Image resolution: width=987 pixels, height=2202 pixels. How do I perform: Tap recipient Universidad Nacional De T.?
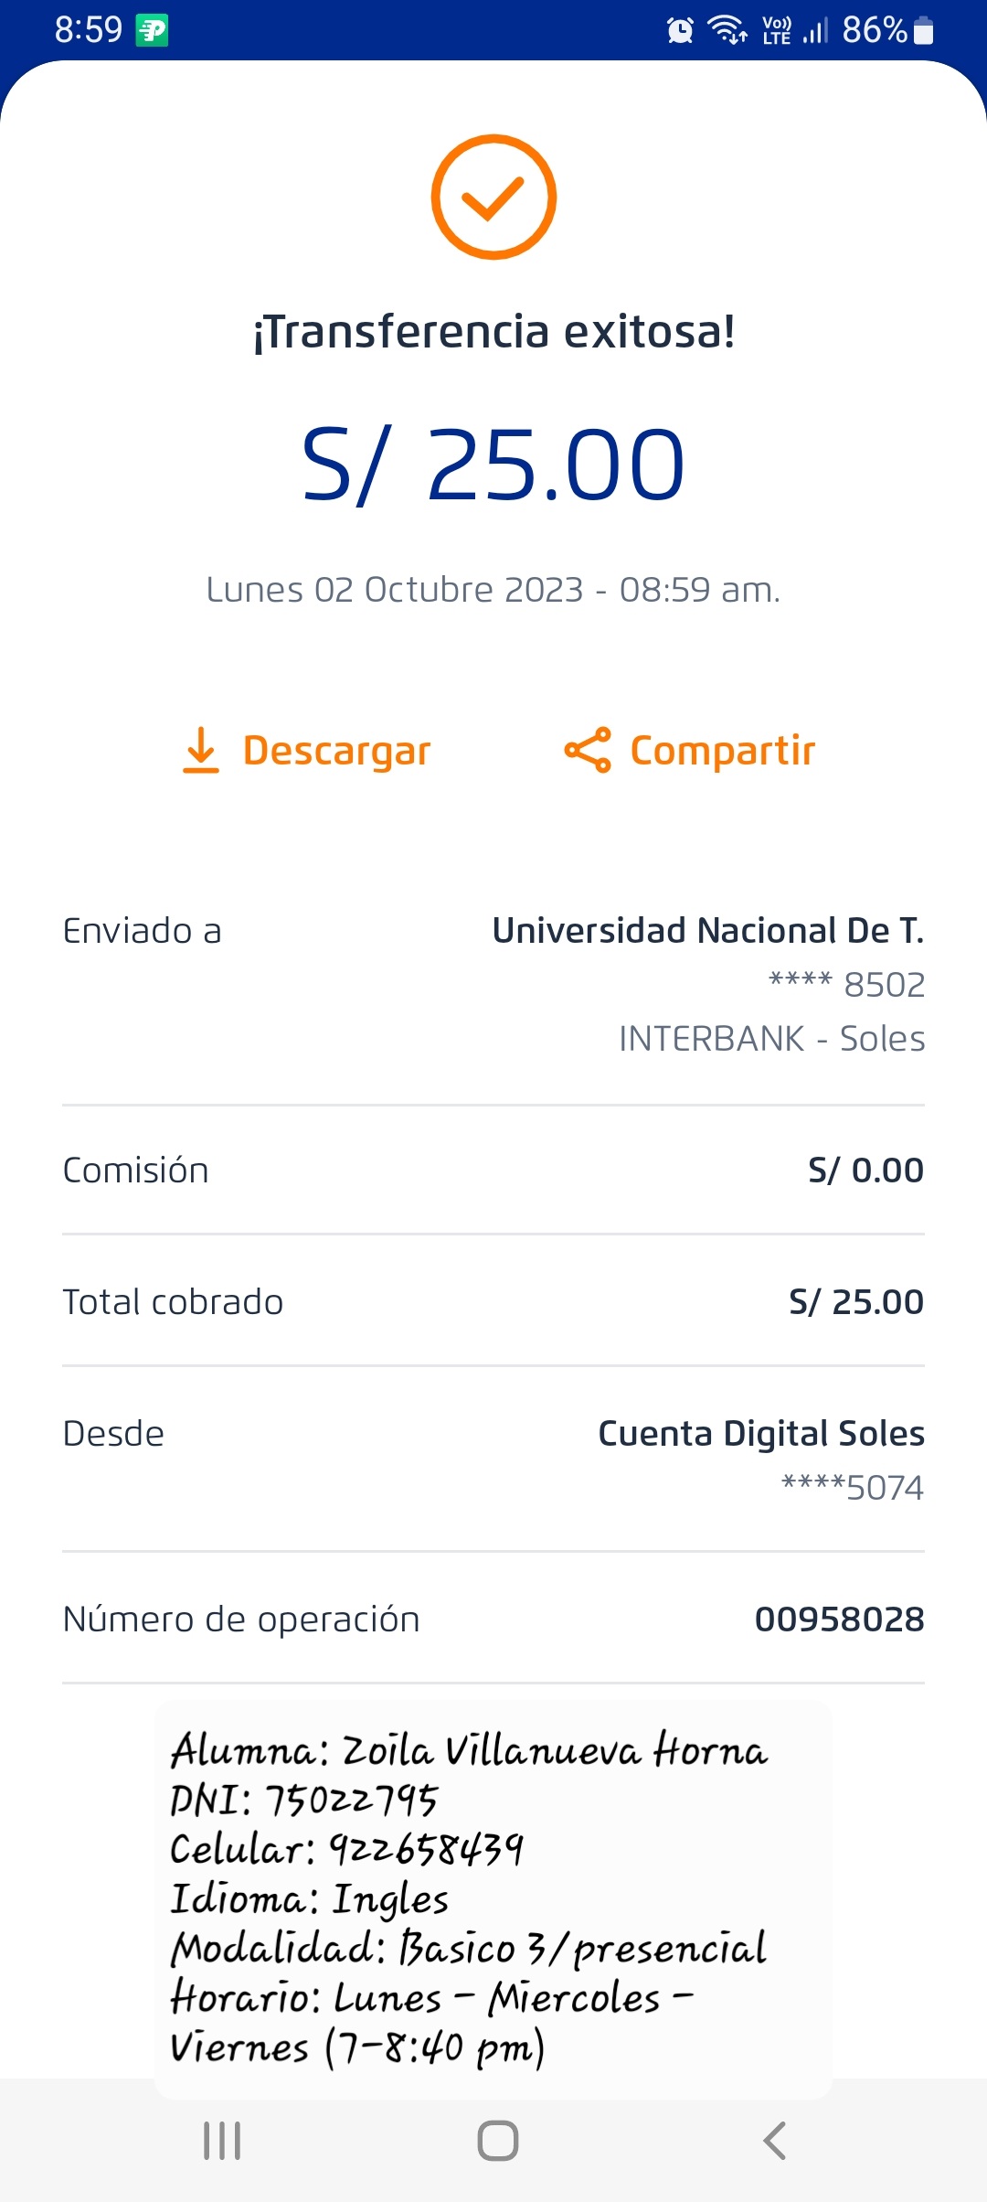[707, 931]
